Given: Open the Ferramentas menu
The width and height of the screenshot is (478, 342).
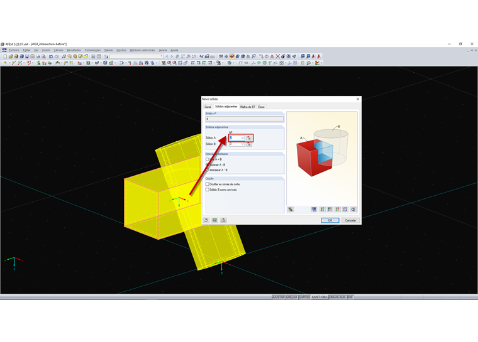Looking at the screenshot, I should [x=92, y=50].
